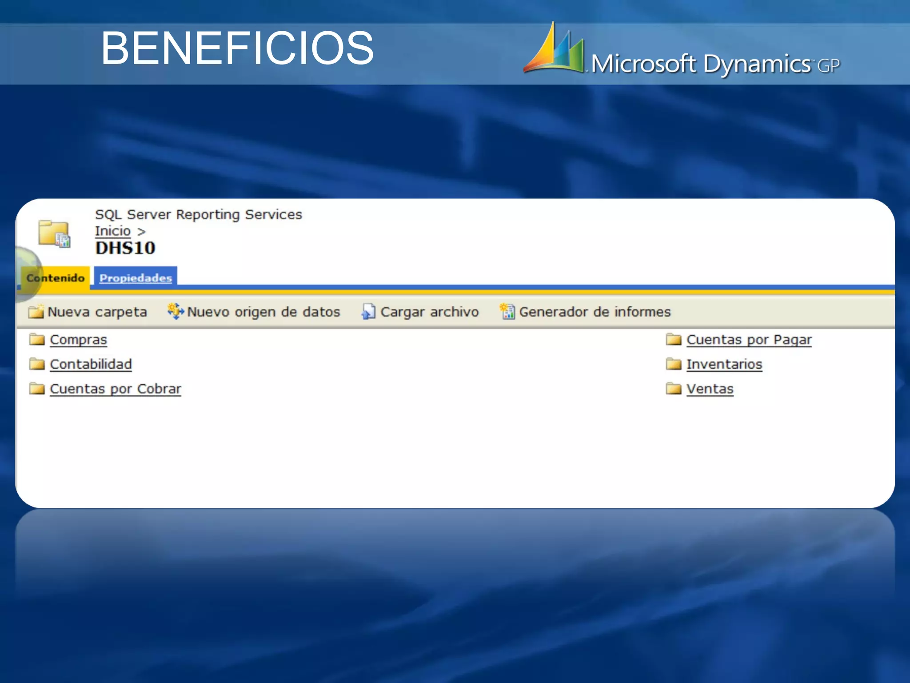The width and height of the screenshot is (910, 683).
Task: Click the Inventarios folder icon
Action: click(674, 364)
